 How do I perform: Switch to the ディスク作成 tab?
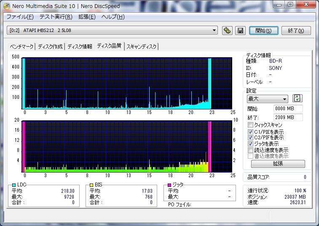pyautogui.click(x=50, y=47)
